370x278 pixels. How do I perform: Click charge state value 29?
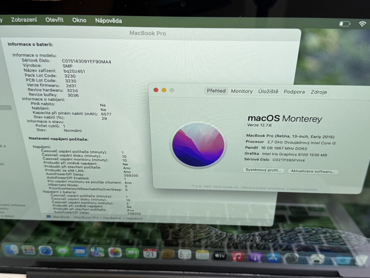(104, 118)
